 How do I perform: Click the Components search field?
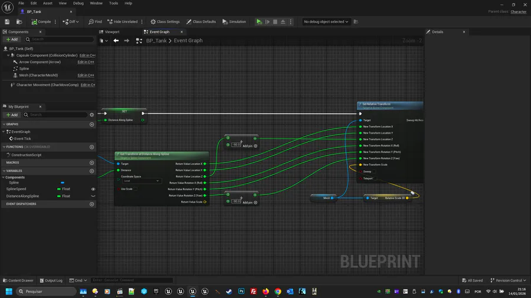[59, 39]
